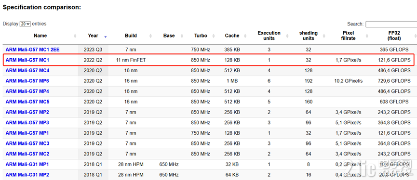
Task: Open ARM Mali-G57 MC5 link
Action: [x=27, y=102]
